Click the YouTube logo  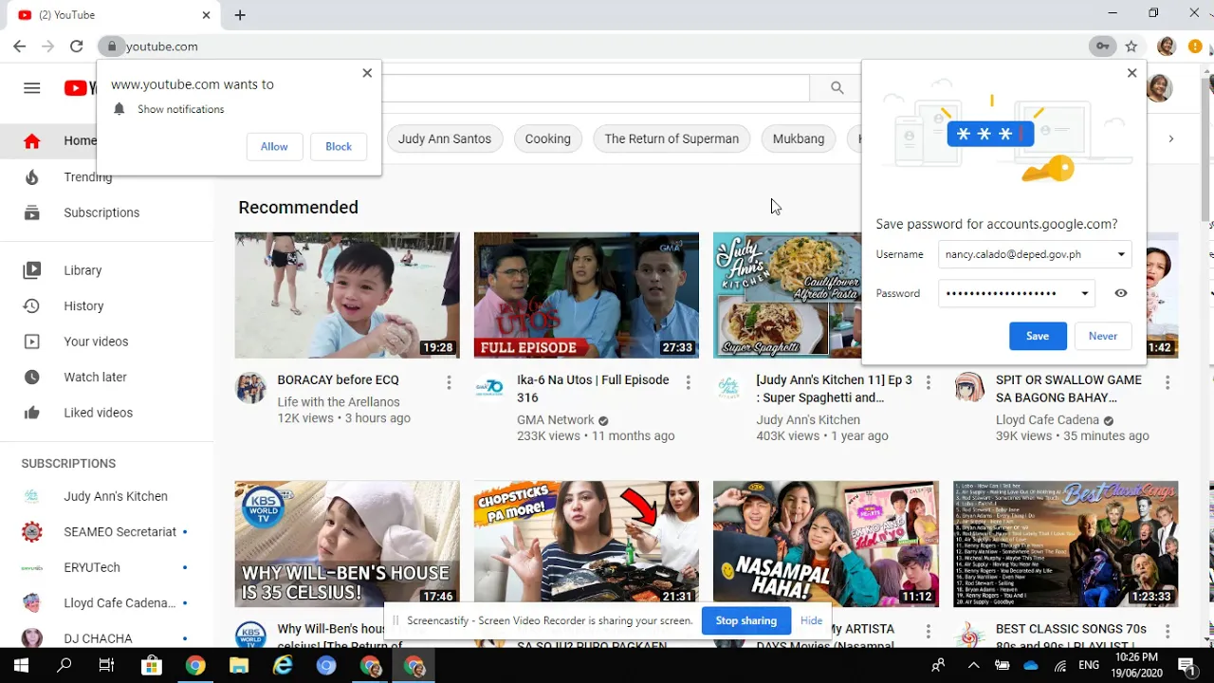point(81,88)
